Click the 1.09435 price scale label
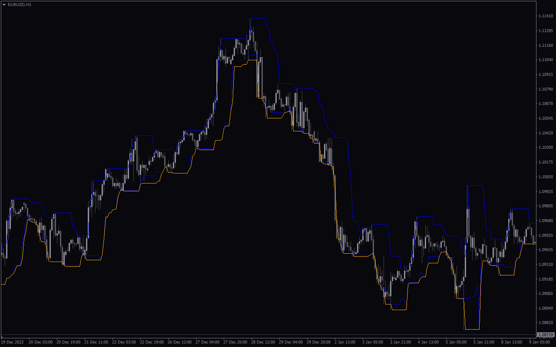Viewport: 556px width, 347px height. 546,250
